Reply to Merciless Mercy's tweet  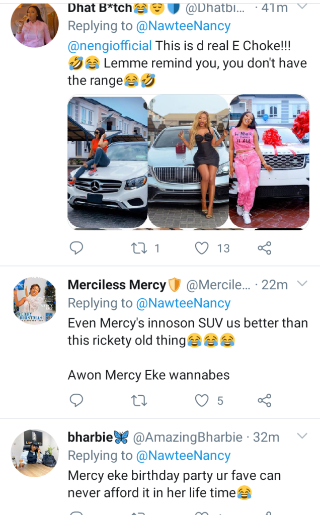76,400
